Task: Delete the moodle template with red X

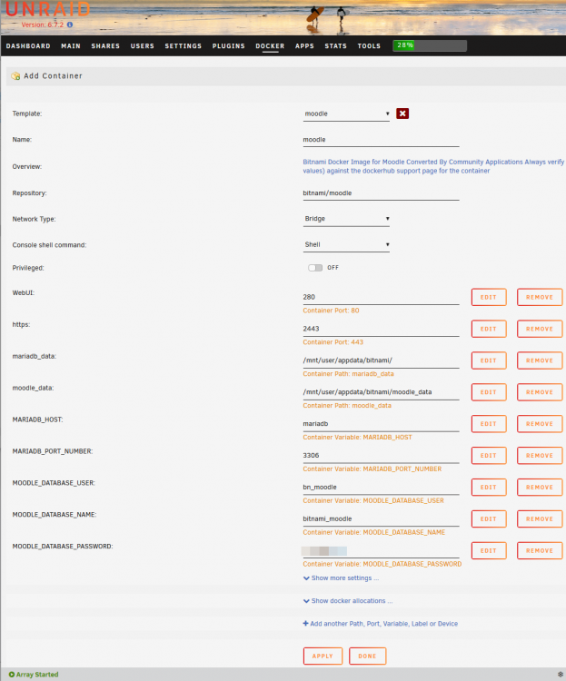Action: pyautogui.click(x=402, y=113)
